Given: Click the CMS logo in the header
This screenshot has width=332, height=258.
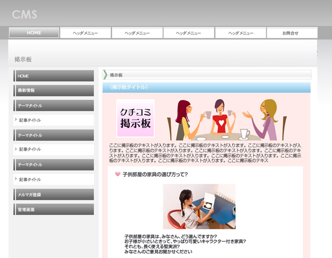Looking at the screenshot, I should tap(24, 15).
